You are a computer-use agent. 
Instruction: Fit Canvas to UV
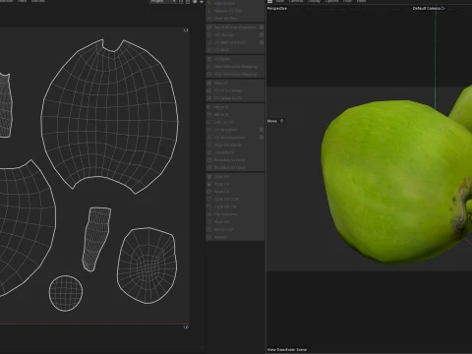click(x=235, y=98)
